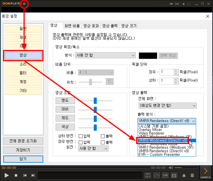Click the 색상 hue button
Image resolution: width=213 pixels, height=181 pixels.
click(x=65, y=127)
